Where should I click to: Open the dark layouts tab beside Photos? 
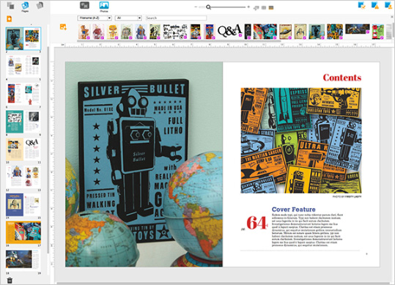click(x=84, y=5)
